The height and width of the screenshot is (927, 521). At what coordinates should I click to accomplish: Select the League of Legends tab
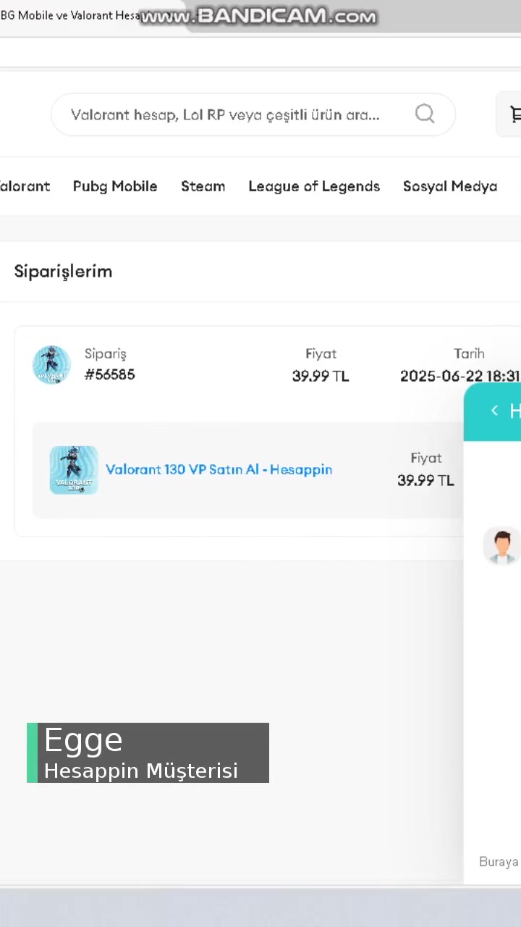(313, 186)
